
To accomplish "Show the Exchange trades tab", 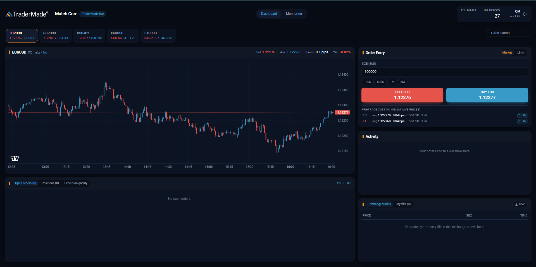I will [x=380, y=204].
